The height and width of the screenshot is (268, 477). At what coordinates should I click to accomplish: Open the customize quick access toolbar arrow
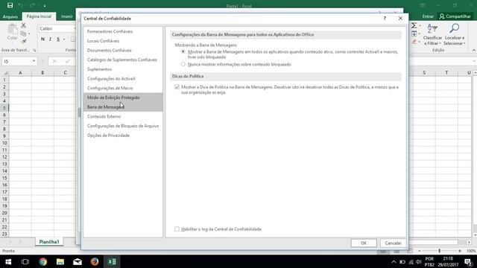(x=45, y=5)
